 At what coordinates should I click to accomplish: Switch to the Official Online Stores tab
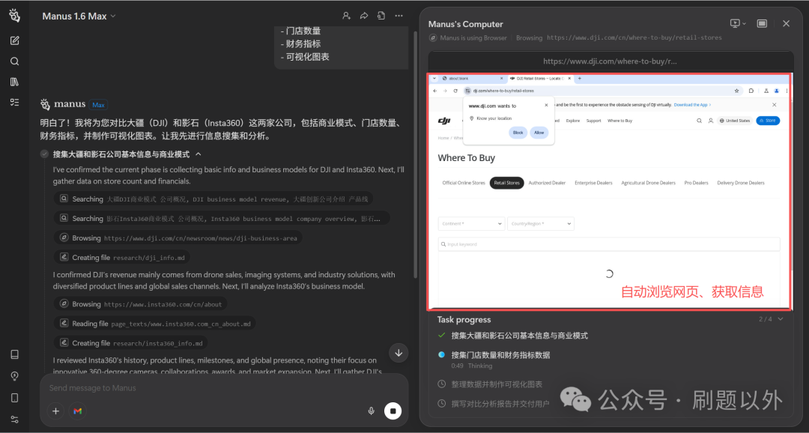pos(463,182)
